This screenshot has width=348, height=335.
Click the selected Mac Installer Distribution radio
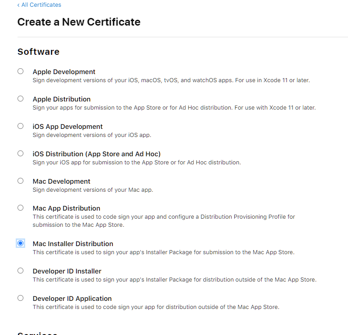(x=21, y=243)
